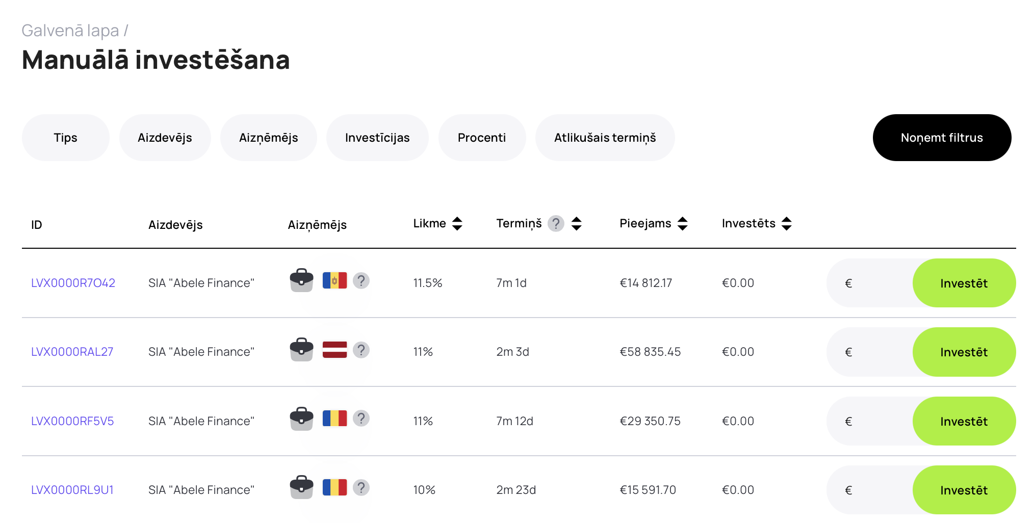Open the Aizdevējs filter pill
The height and width of the screenshot is (523, 1033).
[165, 138]
